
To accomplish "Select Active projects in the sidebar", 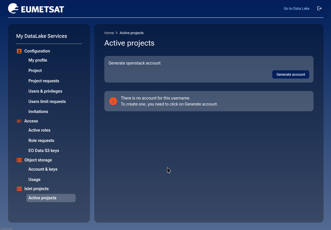I will tap(51, 198).
